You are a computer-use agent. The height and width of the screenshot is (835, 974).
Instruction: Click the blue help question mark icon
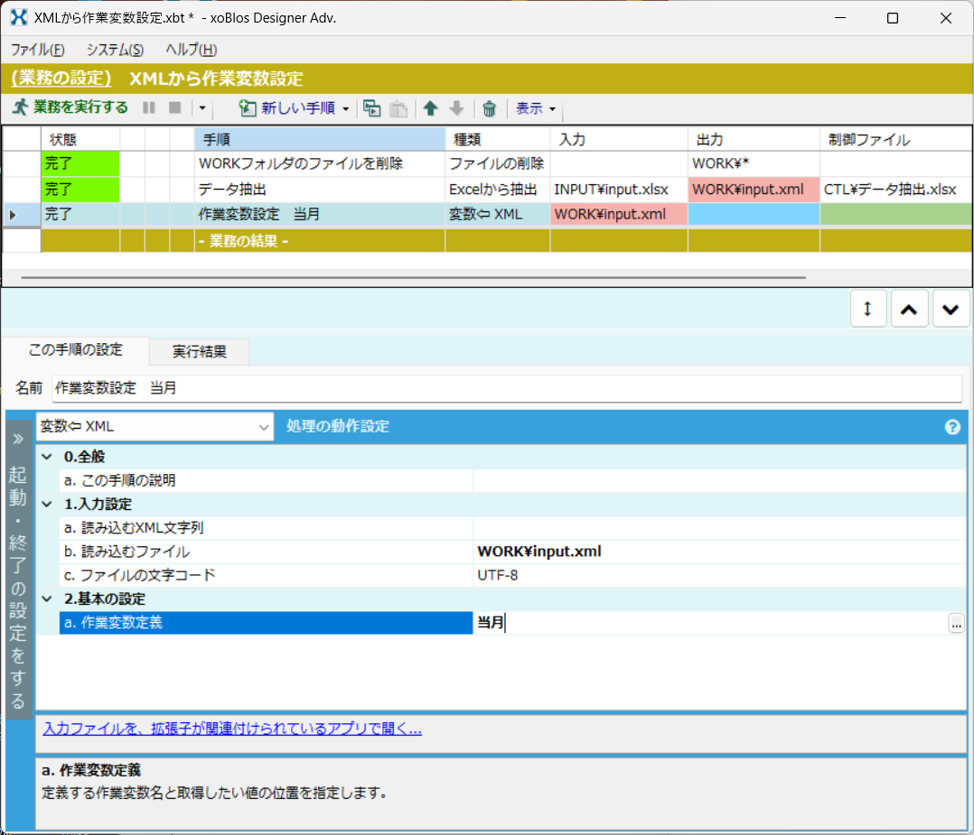click(x=952, y=427)
